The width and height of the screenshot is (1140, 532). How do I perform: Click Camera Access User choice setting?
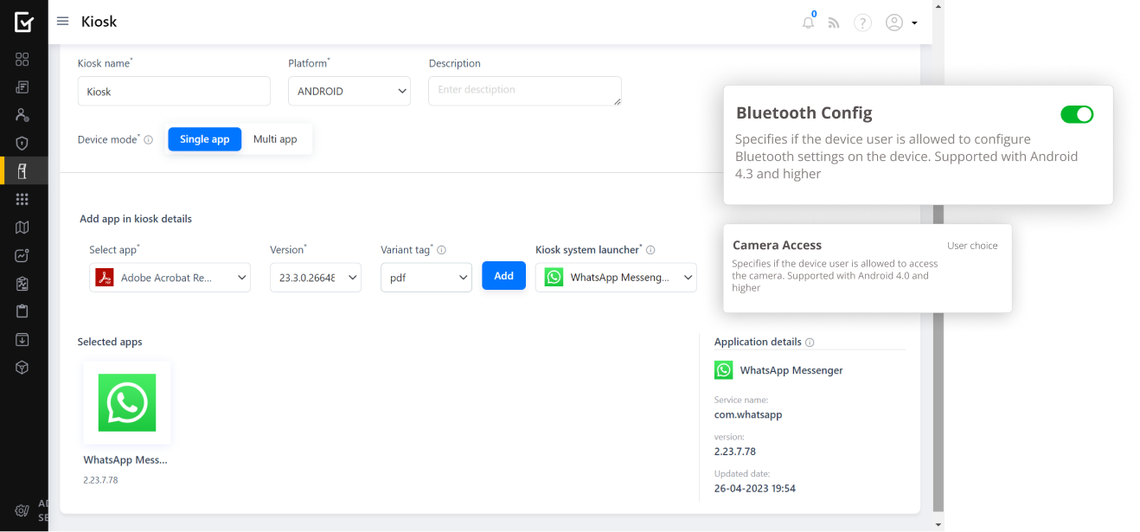[972, 246]
